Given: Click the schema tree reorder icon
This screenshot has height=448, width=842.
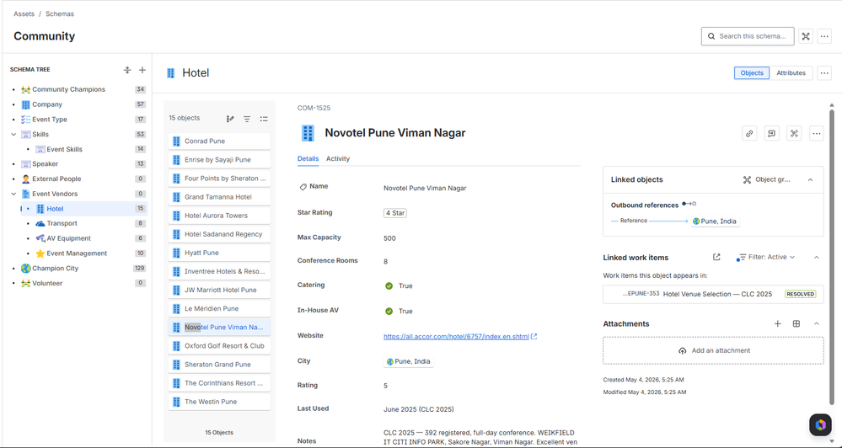Looking at the screenshot, I should click(127, 70).
